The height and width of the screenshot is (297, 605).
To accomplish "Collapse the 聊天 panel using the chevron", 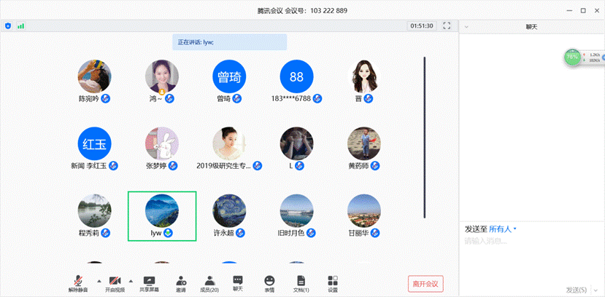I will pos(466,26).
